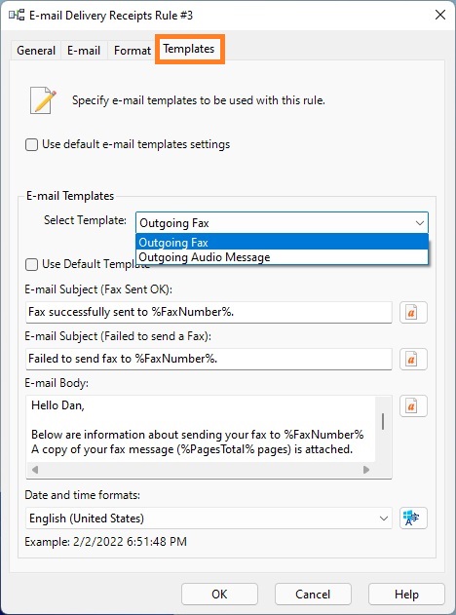Click the macro insert icon beside E-mail Body
The height and width of the screenshot is (615, 456).
point(413,406)
